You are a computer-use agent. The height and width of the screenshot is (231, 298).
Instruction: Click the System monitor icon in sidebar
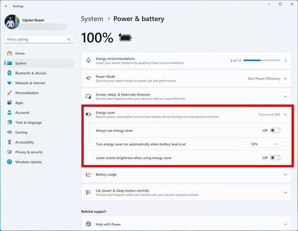(9, 63)
